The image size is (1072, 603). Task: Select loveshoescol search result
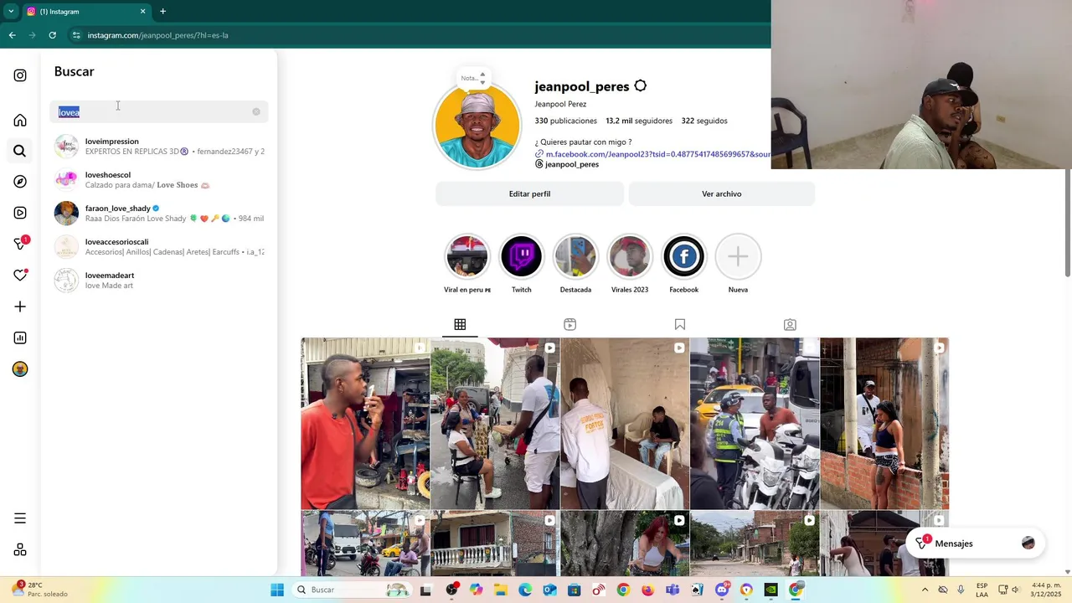(159, 180)
